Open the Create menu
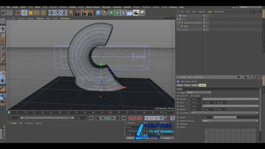Viewport: 265px width, 149px height. (15, 7)
